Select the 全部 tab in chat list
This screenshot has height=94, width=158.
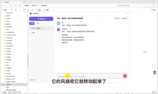click(x=32, y=23)
